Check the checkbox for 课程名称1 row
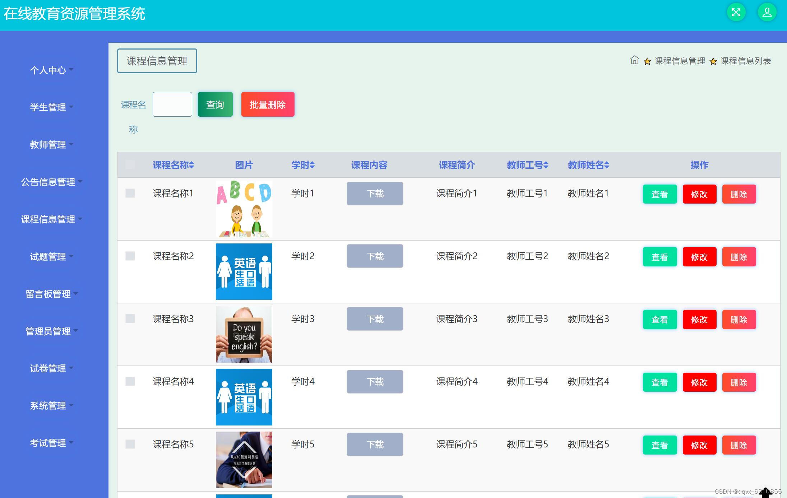Image resolution: width=787 pixels, height=498 pixels. [x=130, y=193]
